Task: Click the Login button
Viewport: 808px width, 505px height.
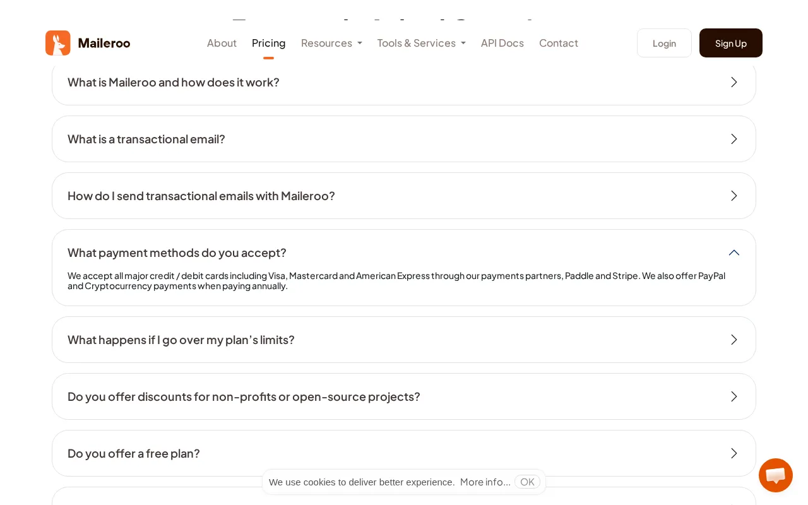Action: pyautogui.click(x=664, y=43)
